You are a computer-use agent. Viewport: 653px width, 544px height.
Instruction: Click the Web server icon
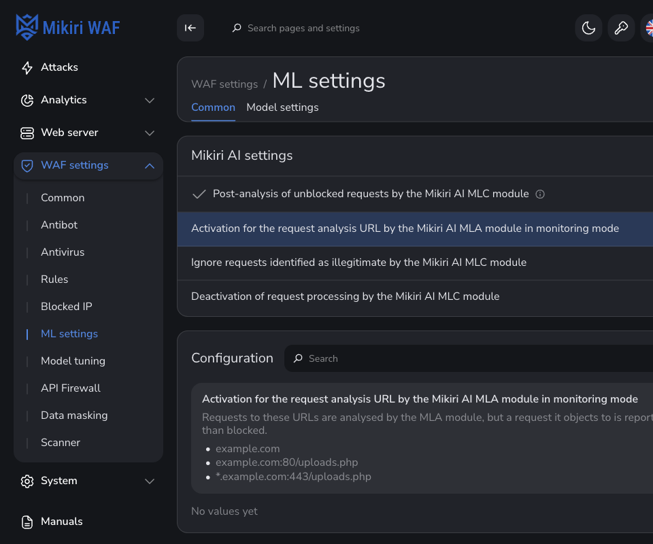coord(27,133)
